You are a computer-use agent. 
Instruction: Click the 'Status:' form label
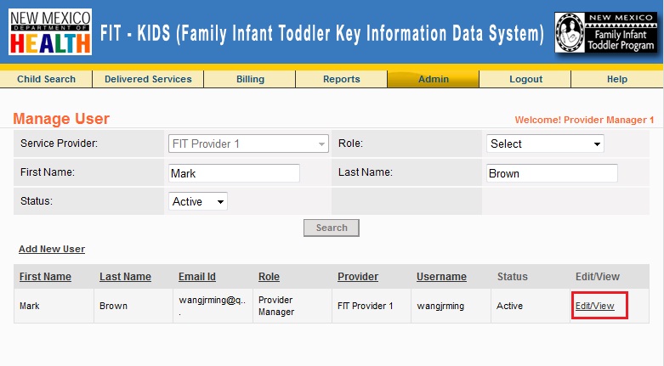click(37, 201)
